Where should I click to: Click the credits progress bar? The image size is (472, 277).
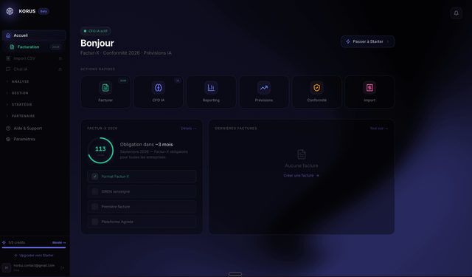pyautogui.click(x=34, y=247)
